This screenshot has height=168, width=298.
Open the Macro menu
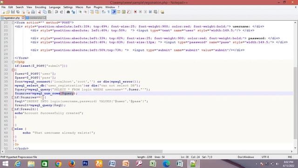[79, 7]
